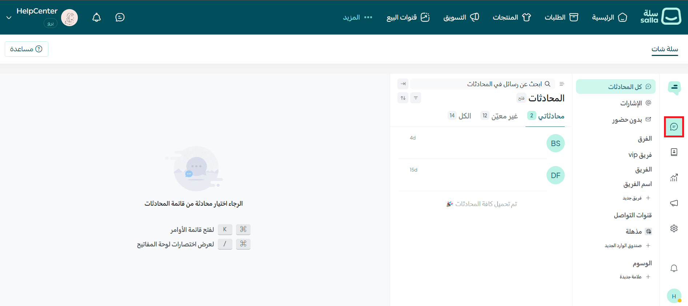
Task: Switch to محادثاتي my conversations tab
Action: click(x=545, y=116)
